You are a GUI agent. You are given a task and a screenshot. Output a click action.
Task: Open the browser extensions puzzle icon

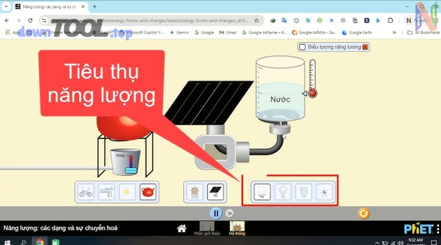(x=390, y=21)
